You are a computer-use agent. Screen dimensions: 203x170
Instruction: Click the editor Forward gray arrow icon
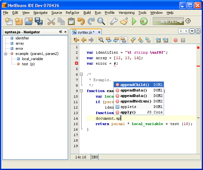coord(91,40)
